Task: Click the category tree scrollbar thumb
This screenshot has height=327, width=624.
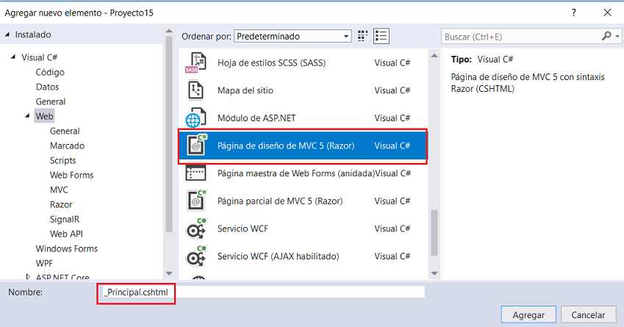Action: pyautogui.click(x=169, y=134)
